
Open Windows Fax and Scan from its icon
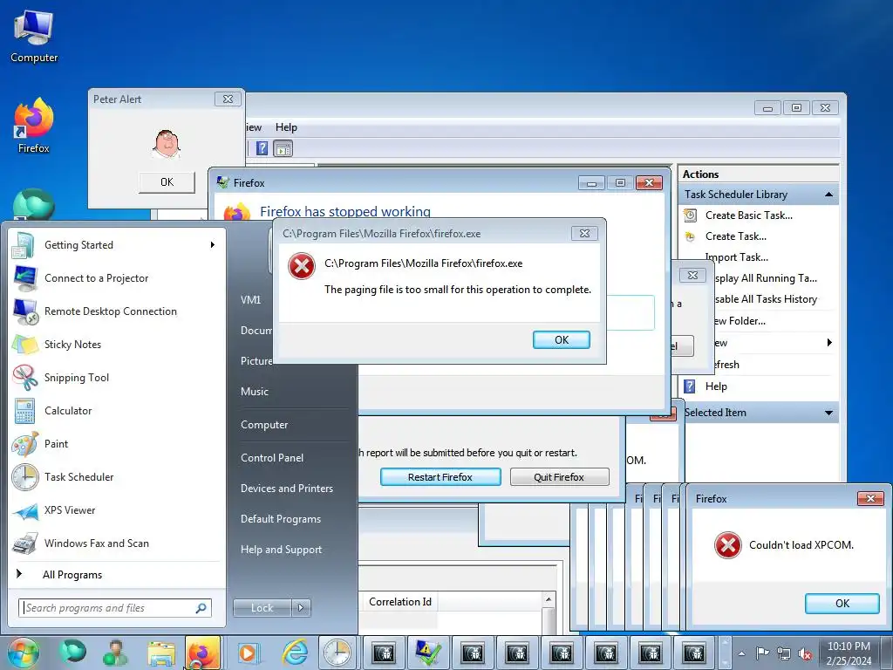tap(25, 544)
